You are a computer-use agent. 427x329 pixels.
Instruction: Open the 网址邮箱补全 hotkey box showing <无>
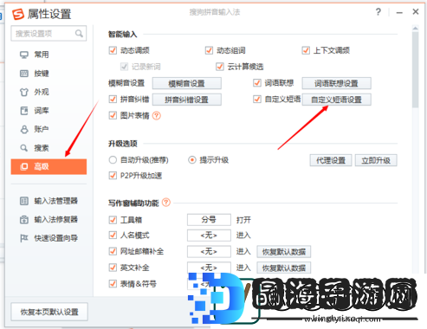[x=209, y=251]
